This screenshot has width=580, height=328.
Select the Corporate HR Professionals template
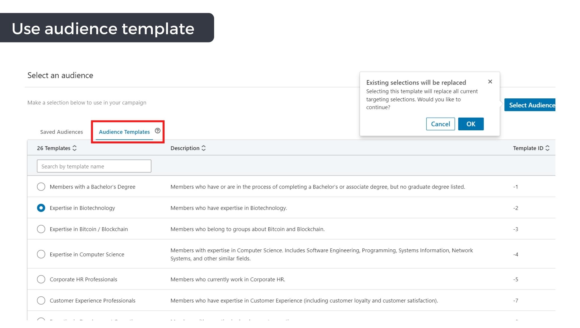tap(40, 279)
